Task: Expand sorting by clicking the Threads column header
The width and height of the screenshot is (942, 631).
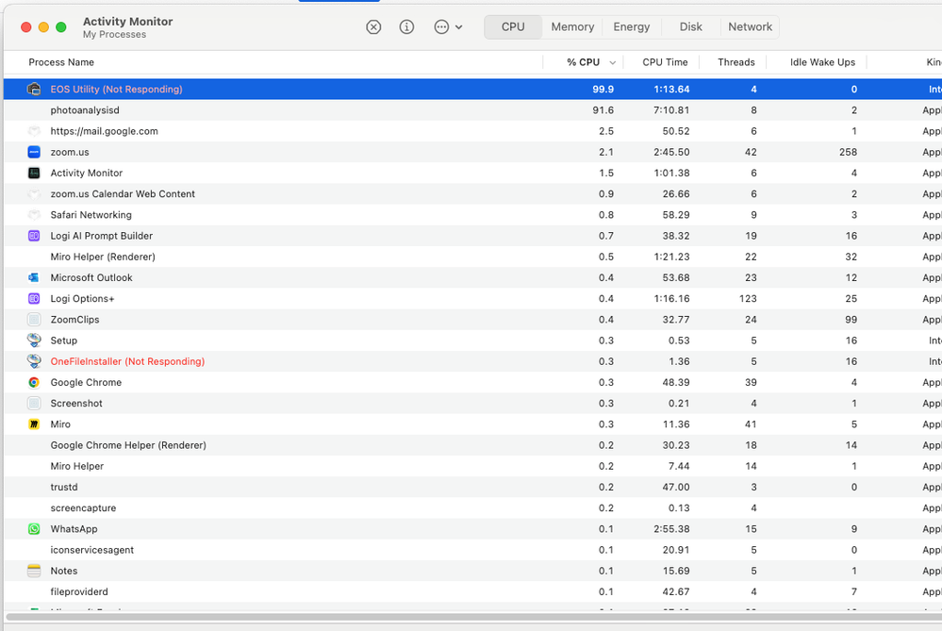Action: click(735, 61)
